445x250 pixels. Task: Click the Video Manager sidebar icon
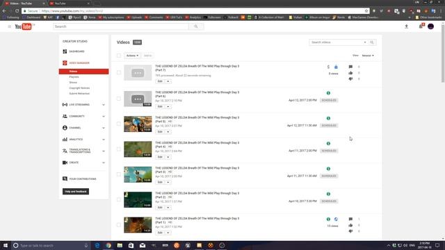tap(65, 63)
